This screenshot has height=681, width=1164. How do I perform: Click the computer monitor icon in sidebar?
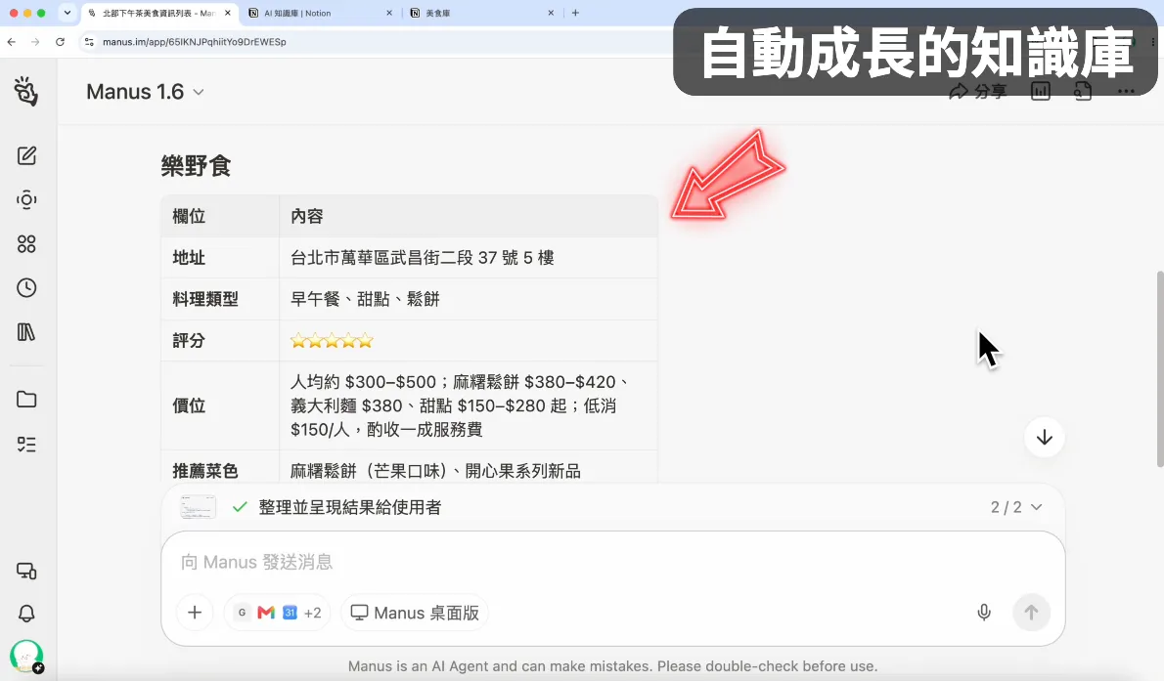pos(26,571)
